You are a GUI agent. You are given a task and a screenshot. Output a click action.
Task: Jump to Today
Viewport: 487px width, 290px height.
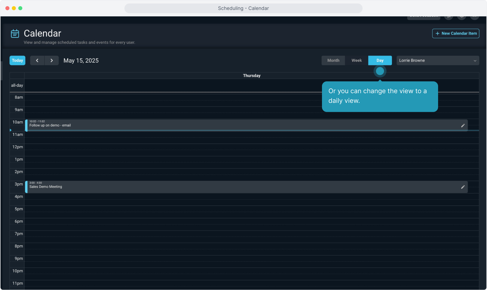click(17, 60)
